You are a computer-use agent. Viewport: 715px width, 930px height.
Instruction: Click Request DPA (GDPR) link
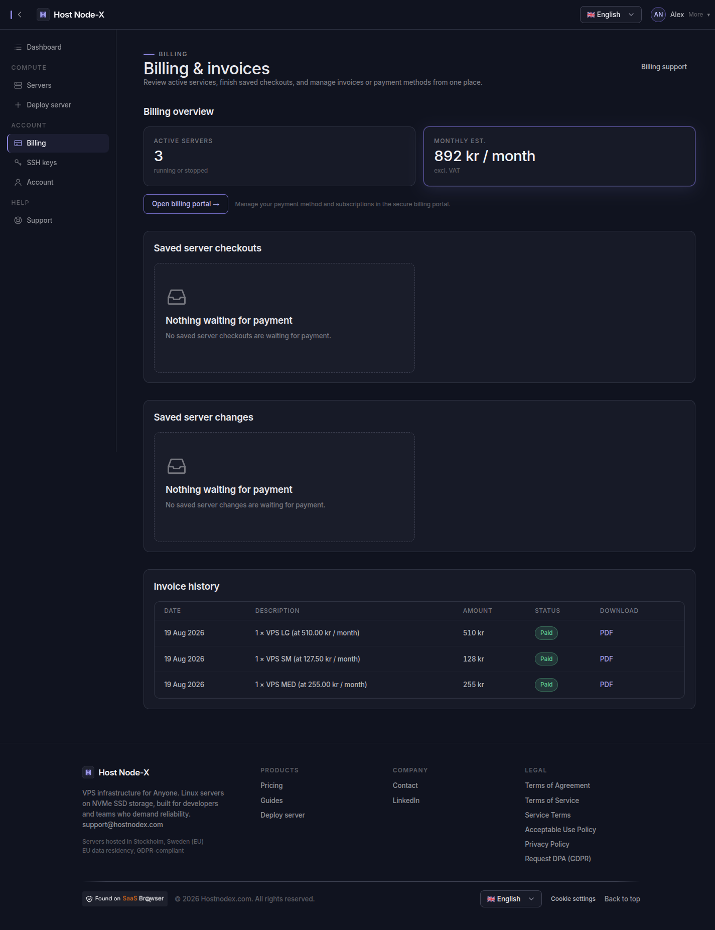pyautogui.click(x=558, y=859)
